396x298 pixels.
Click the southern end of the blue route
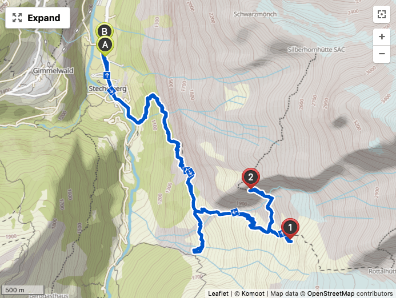click(x=196, y=251)
